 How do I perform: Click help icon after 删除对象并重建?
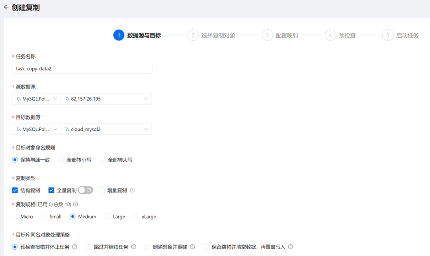tap(192, 247)
